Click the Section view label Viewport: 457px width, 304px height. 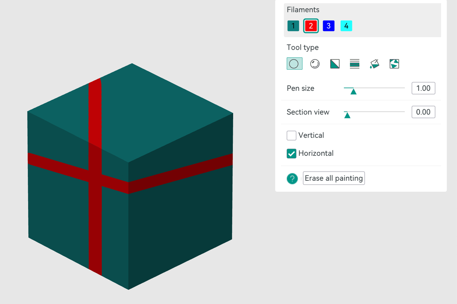point(308,112)
